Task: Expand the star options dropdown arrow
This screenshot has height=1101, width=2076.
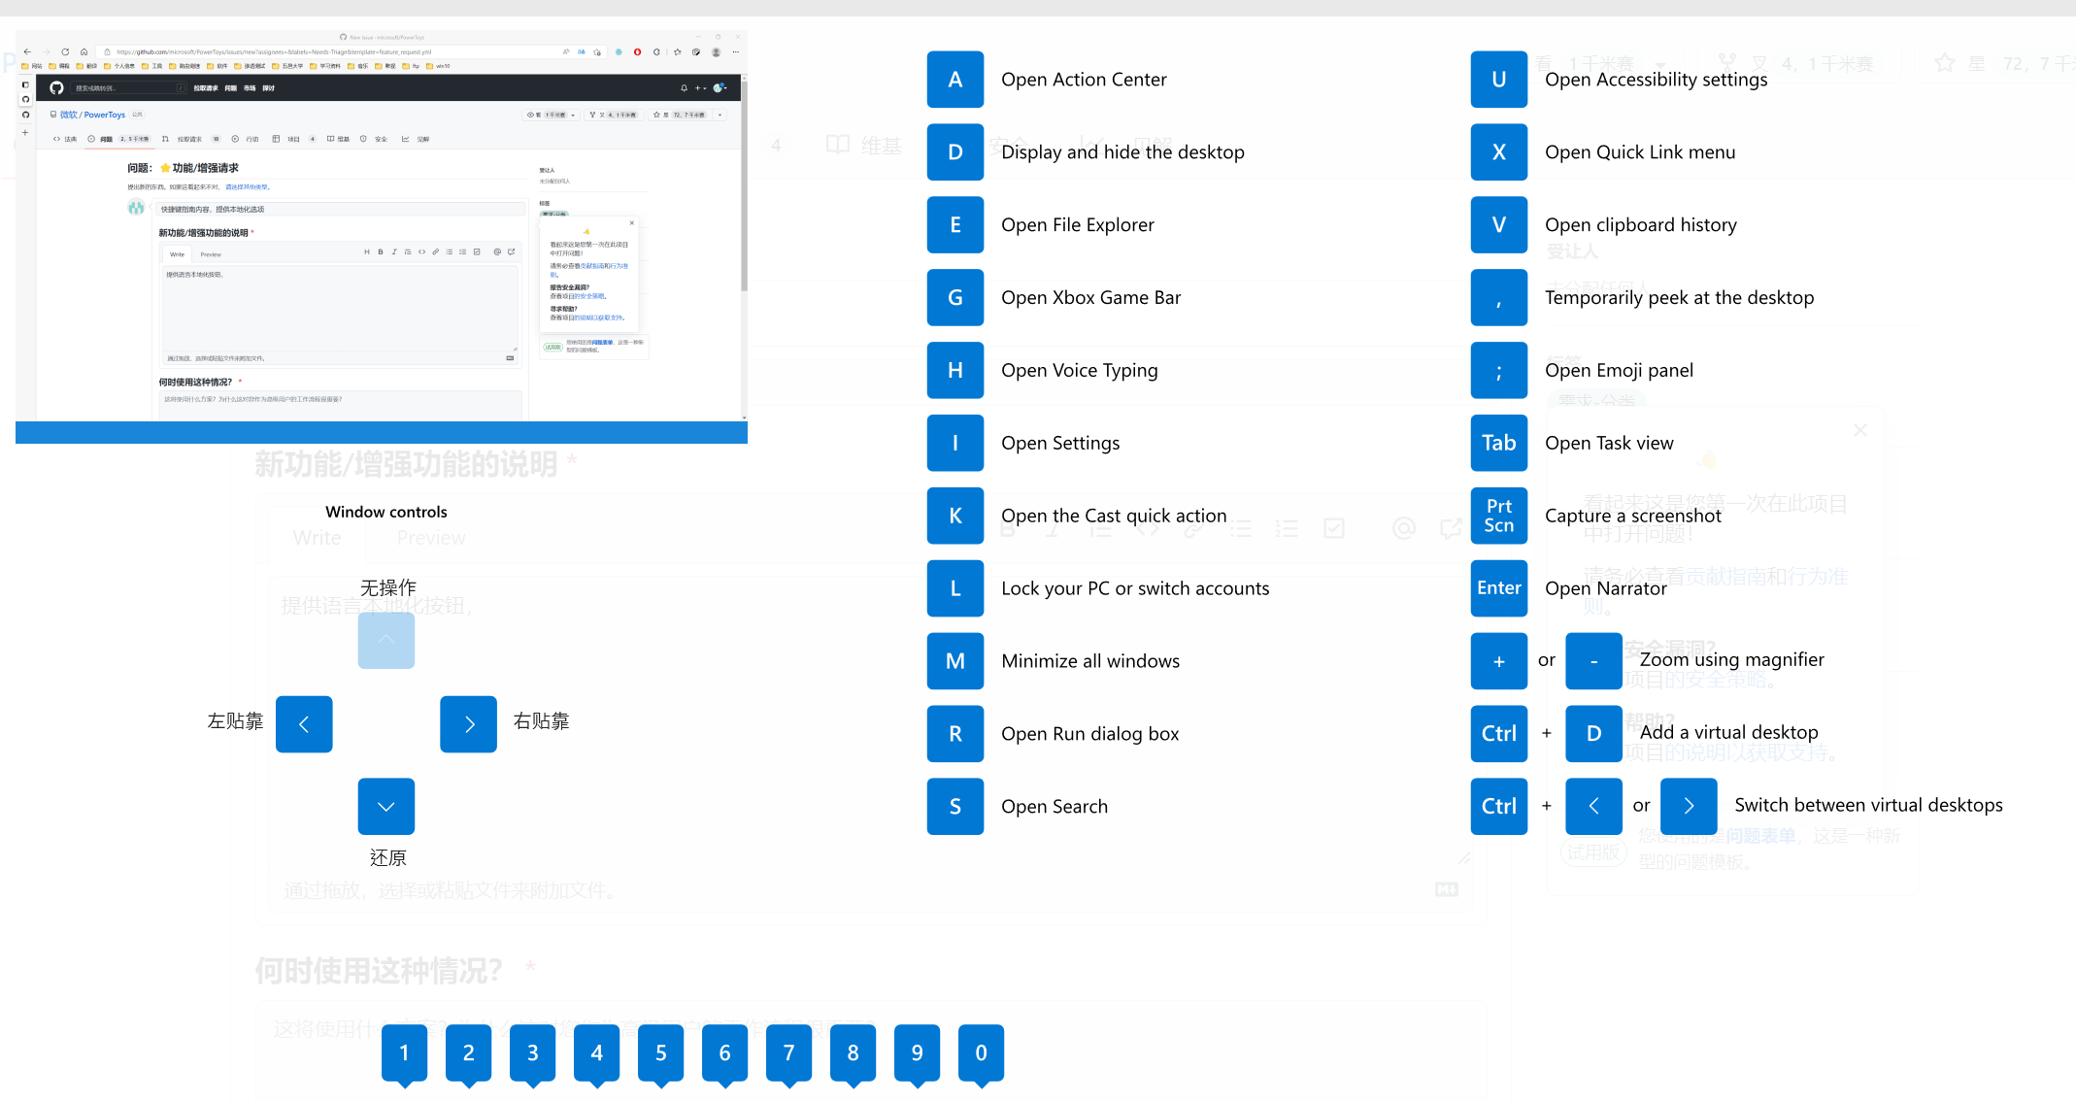Action: [720, 115]
